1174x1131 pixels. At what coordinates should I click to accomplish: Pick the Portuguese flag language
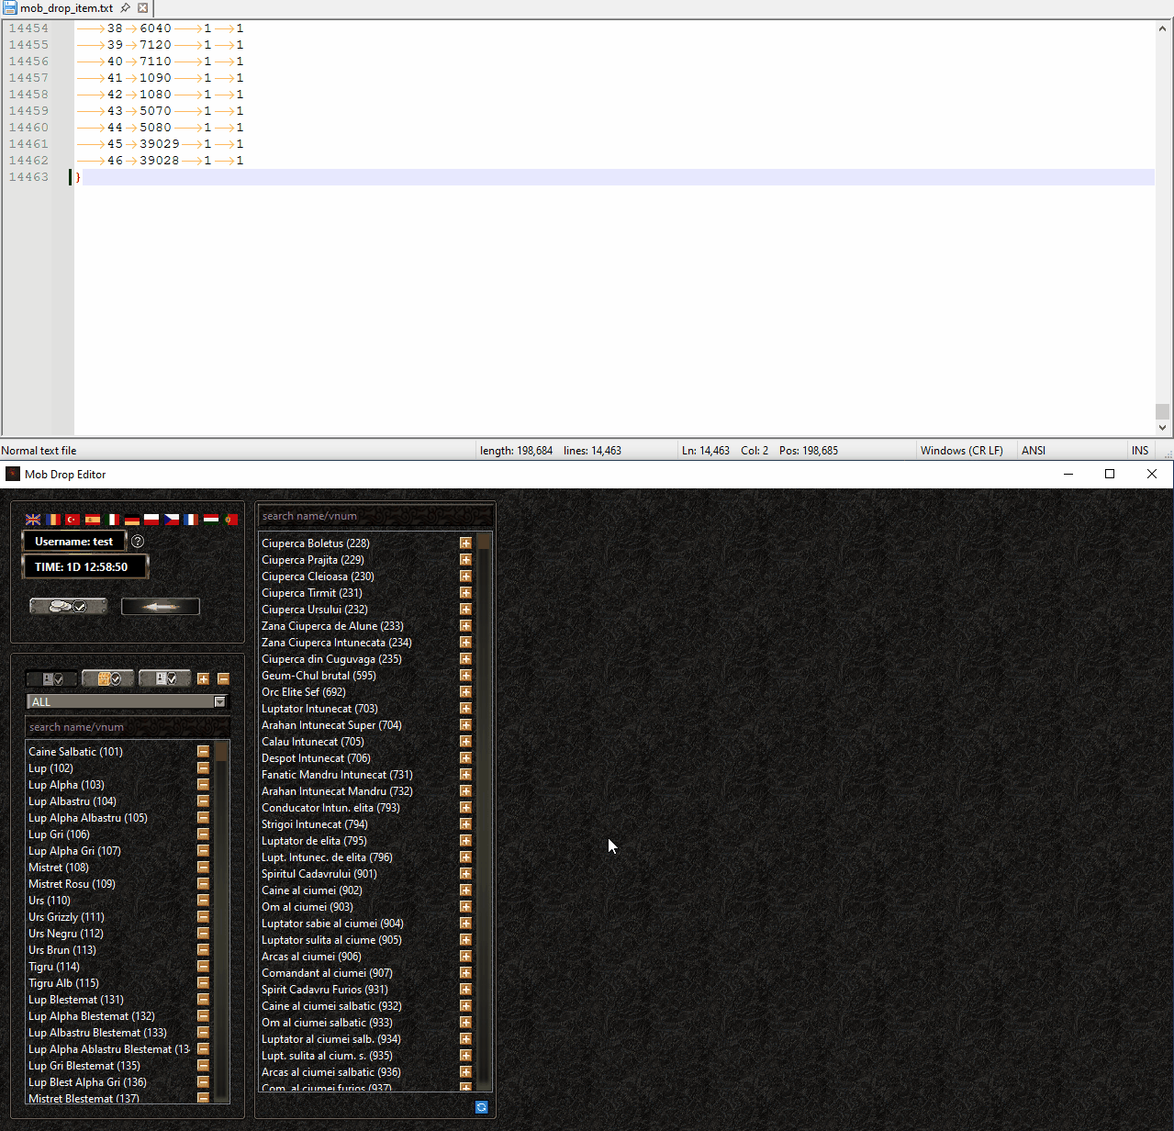click(x=231, y=520)
